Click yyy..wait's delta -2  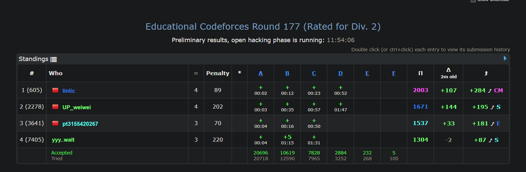[x=448, y=140]
